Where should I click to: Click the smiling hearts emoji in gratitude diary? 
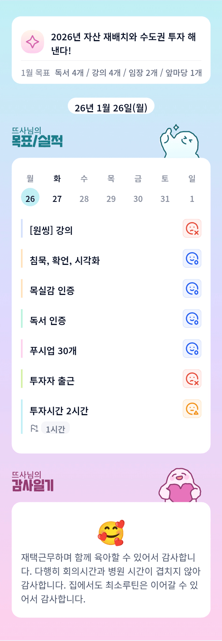coord(111,533)
